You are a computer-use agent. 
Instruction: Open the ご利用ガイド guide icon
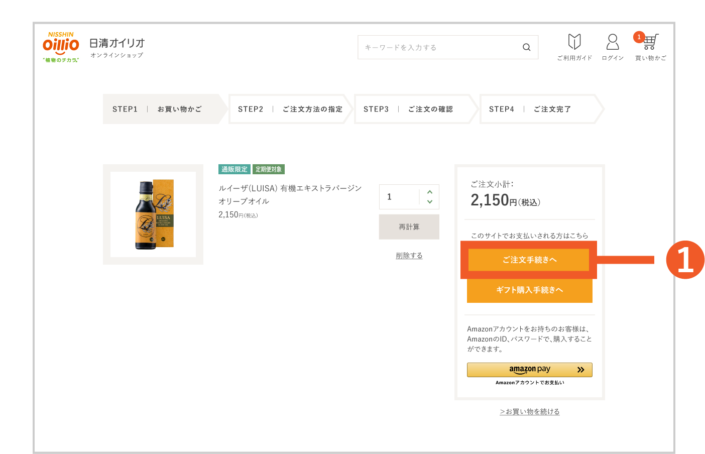(x=574, y=47)
